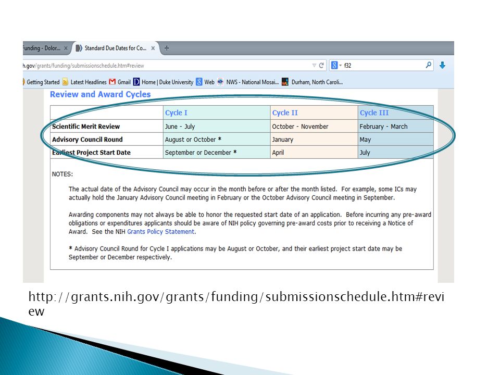Image resolution: width=500 pixels, height=375 pixels.
Task: Open downloads with the blue arrow icon
Action: [442, 66]
